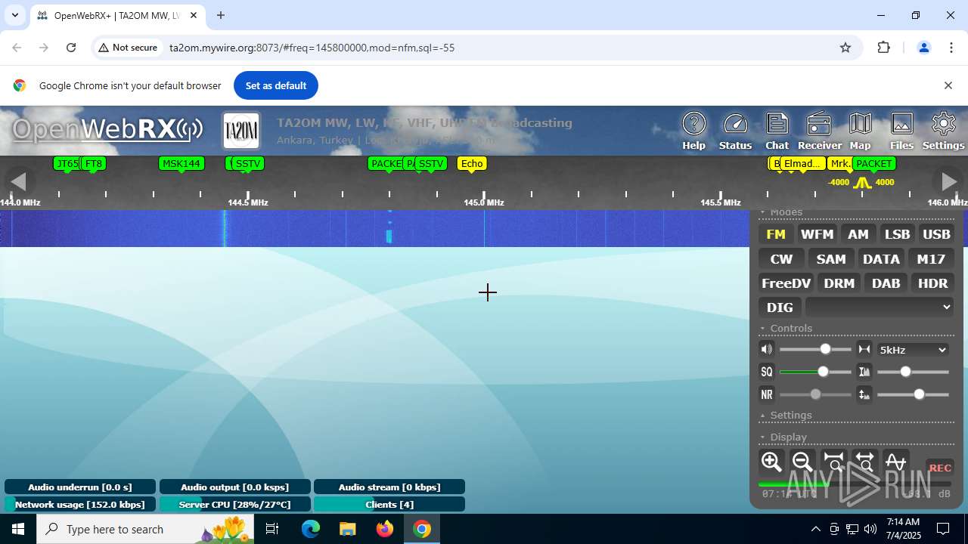Click the TA2OM receiver avatar
Screen dimensions: 968x544
241,131
